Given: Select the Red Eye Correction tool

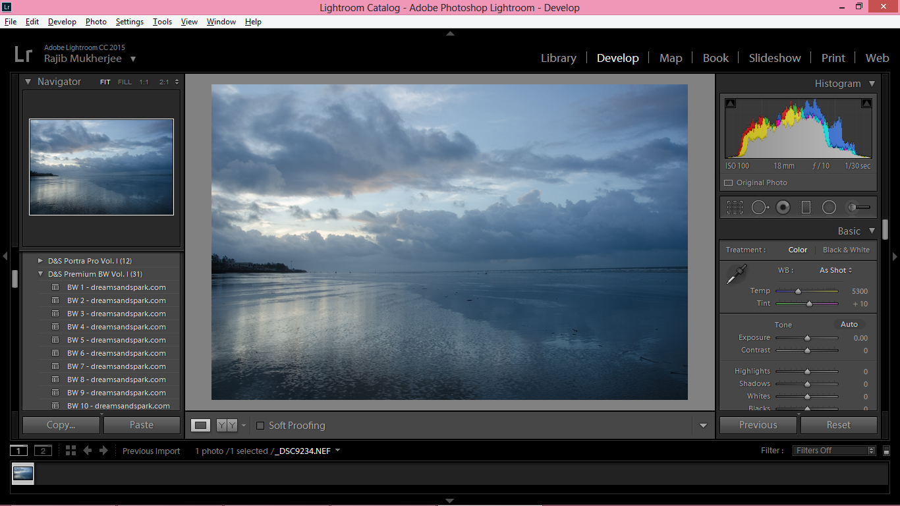Looking at the screenshot, I should coord(783,207).
